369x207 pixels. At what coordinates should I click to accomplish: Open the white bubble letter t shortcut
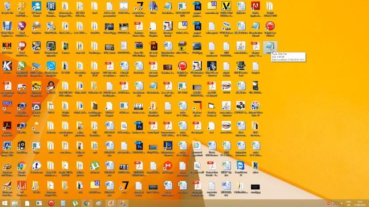[36, 166]
